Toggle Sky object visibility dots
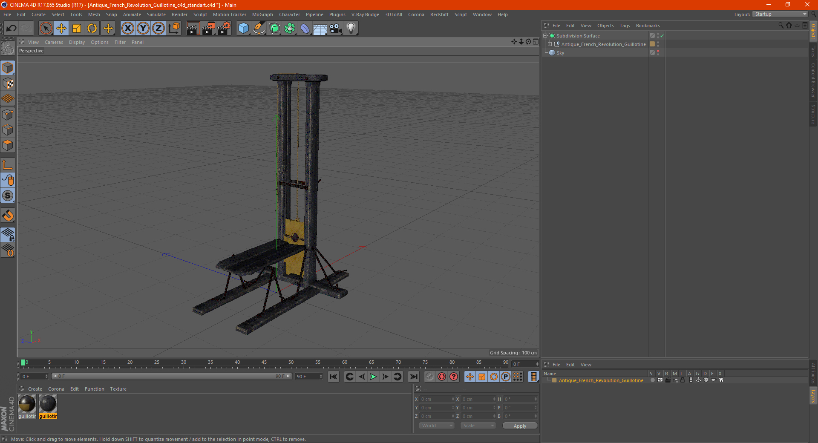Image resolution: width=818 pixels, height=443 pixels. pos(658,52)
